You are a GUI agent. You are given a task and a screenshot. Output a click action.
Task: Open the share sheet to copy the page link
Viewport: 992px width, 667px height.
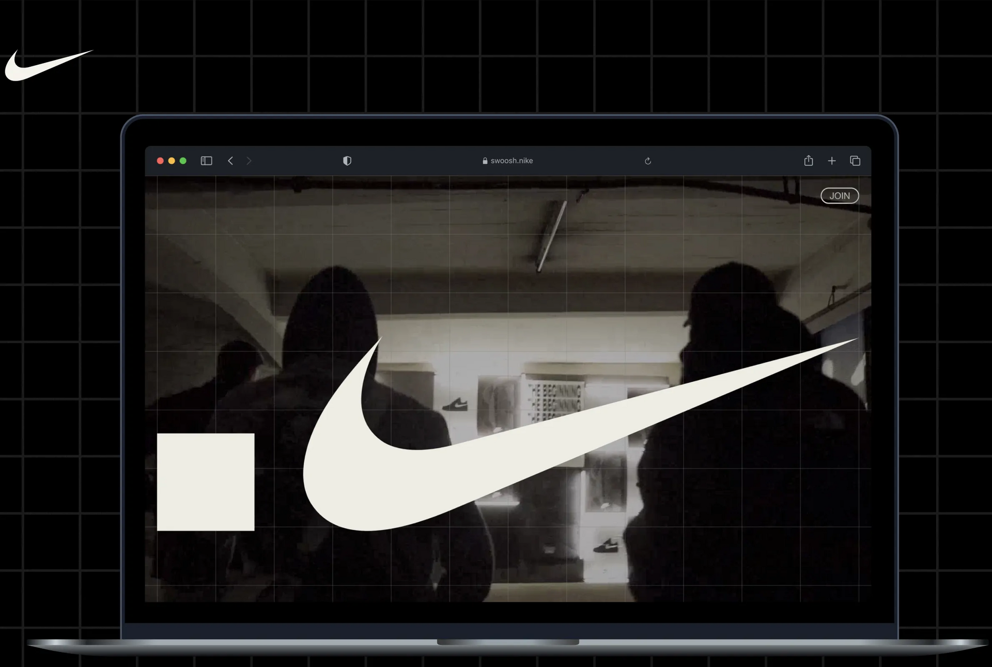(x=808, y=161)
